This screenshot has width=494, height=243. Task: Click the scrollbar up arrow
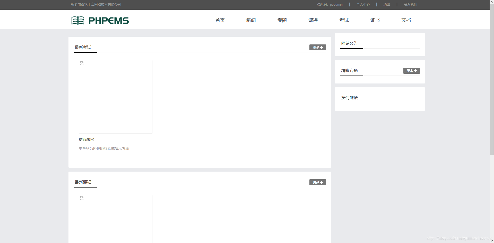pos(492,2)
